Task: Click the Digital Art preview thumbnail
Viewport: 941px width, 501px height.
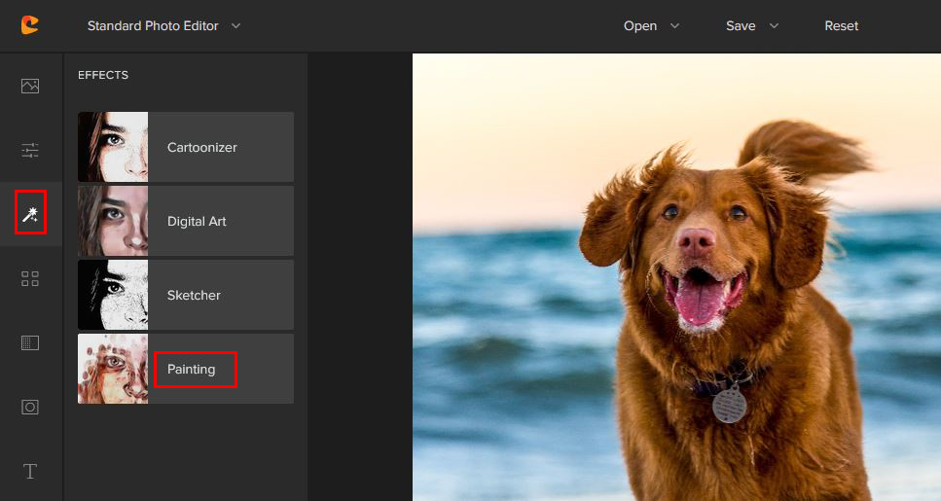Action: [x=113, y=221]
